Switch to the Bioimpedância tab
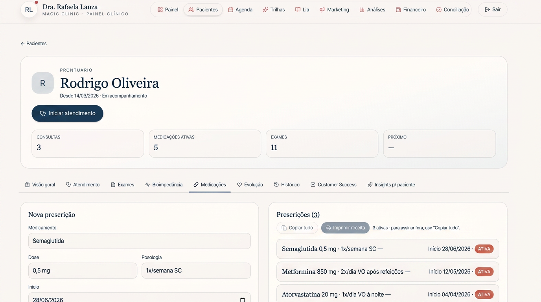This screenshot has width=541, height=302. [164, 184]
